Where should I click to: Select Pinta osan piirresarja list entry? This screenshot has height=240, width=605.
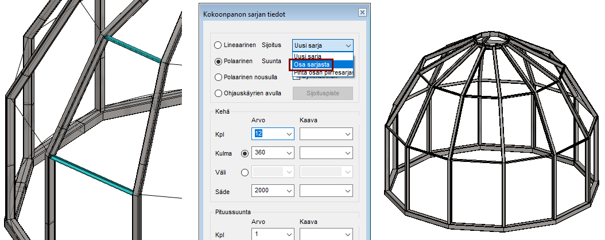323,73
